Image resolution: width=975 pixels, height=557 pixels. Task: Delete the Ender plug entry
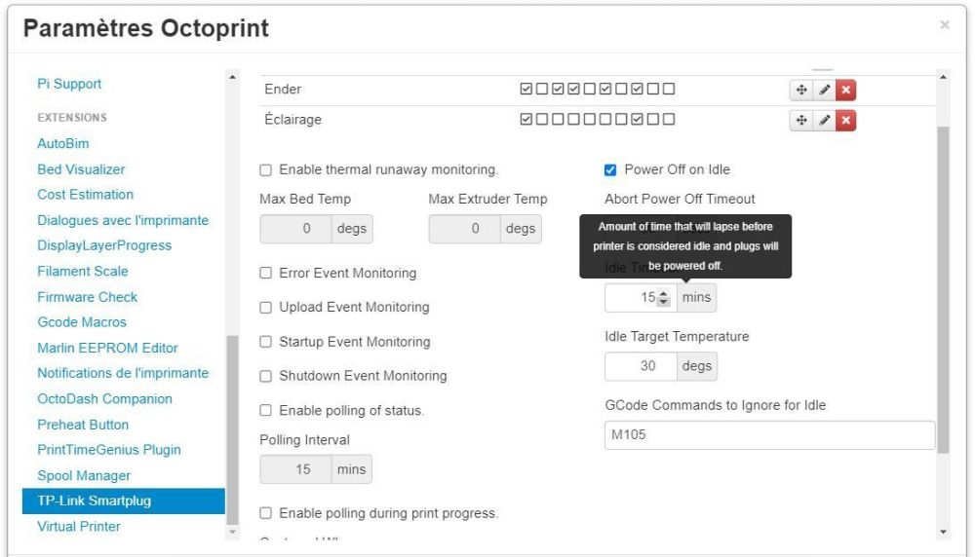[845, 90]
